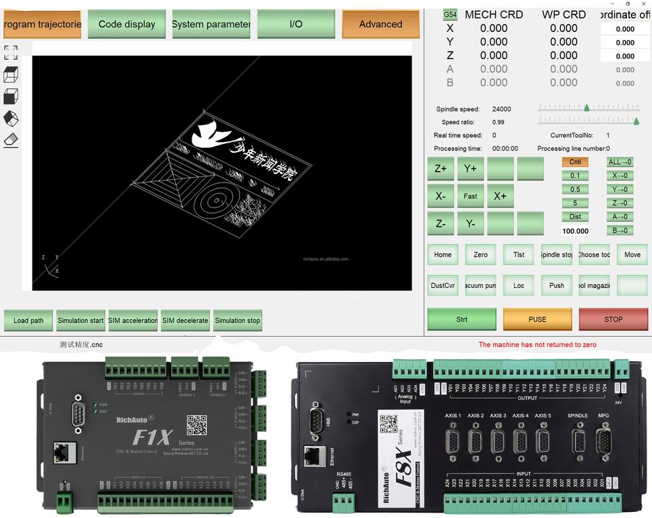Open the Tool magazine button
652x518 pixels.
point(594,286)
